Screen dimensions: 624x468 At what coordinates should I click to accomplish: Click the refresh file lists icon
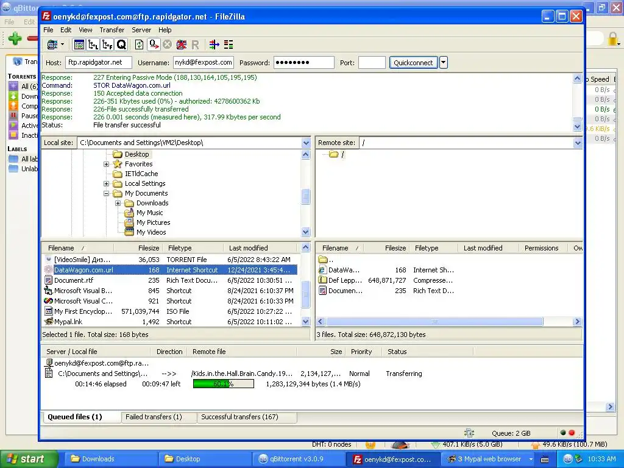(x=140, y=44)
